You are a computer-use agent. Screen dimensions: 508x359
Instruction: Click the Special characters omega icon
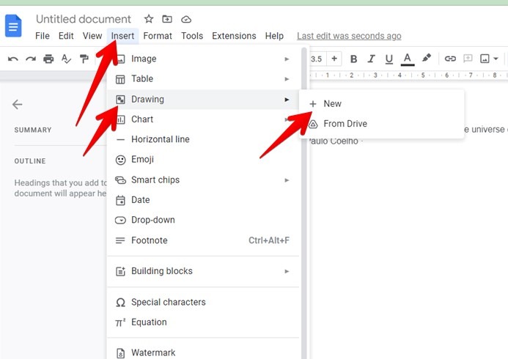click(x=120, y=303)
